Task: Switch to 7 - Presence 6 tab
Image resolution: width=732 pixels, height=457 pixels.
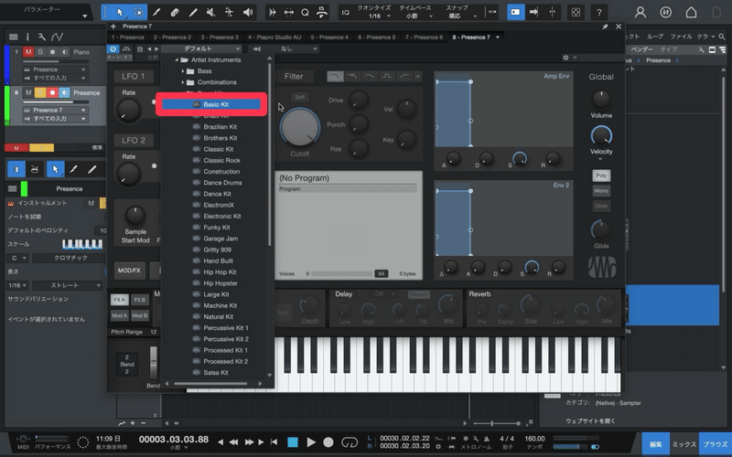Action: pyautogui.click(x=424, y=37)
